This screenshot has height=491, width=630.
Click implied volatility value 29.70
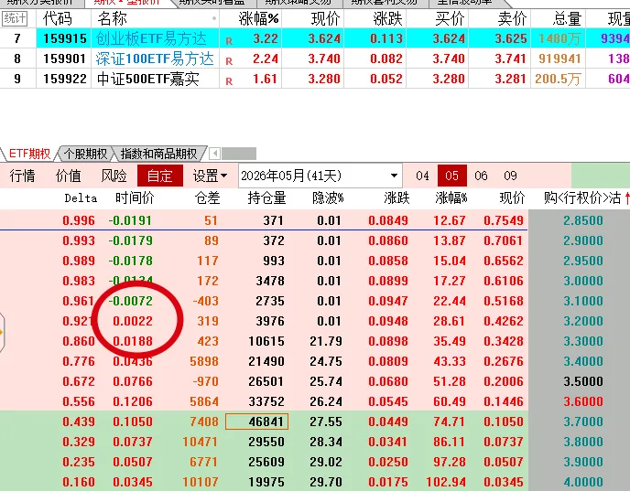[x=326, y=481]
